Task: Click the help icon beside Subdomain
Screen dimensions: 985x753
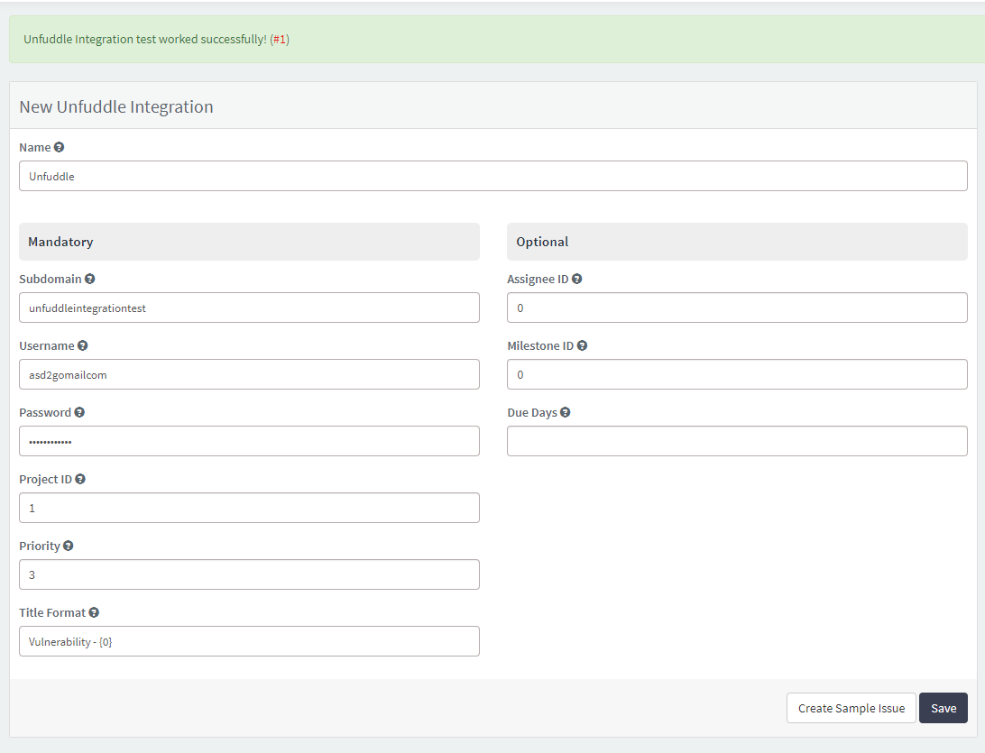Action: pyautogui.click(x=90, y=279)
